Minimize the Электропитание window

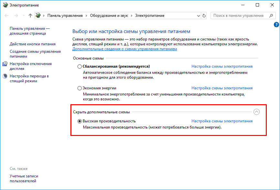243,5
